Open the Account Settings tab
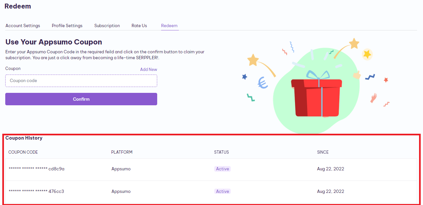 pos(23,26)
